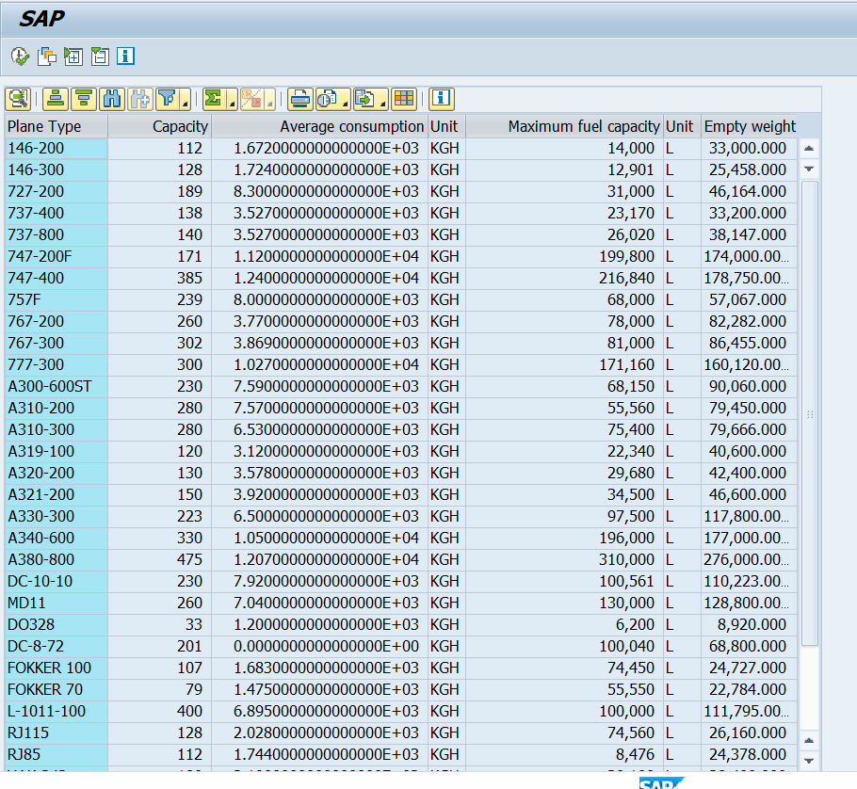The width and height of the screenshot is (857, 789).
Task: Click the vertical scrollbar thumb
Action: pos(810,413)
